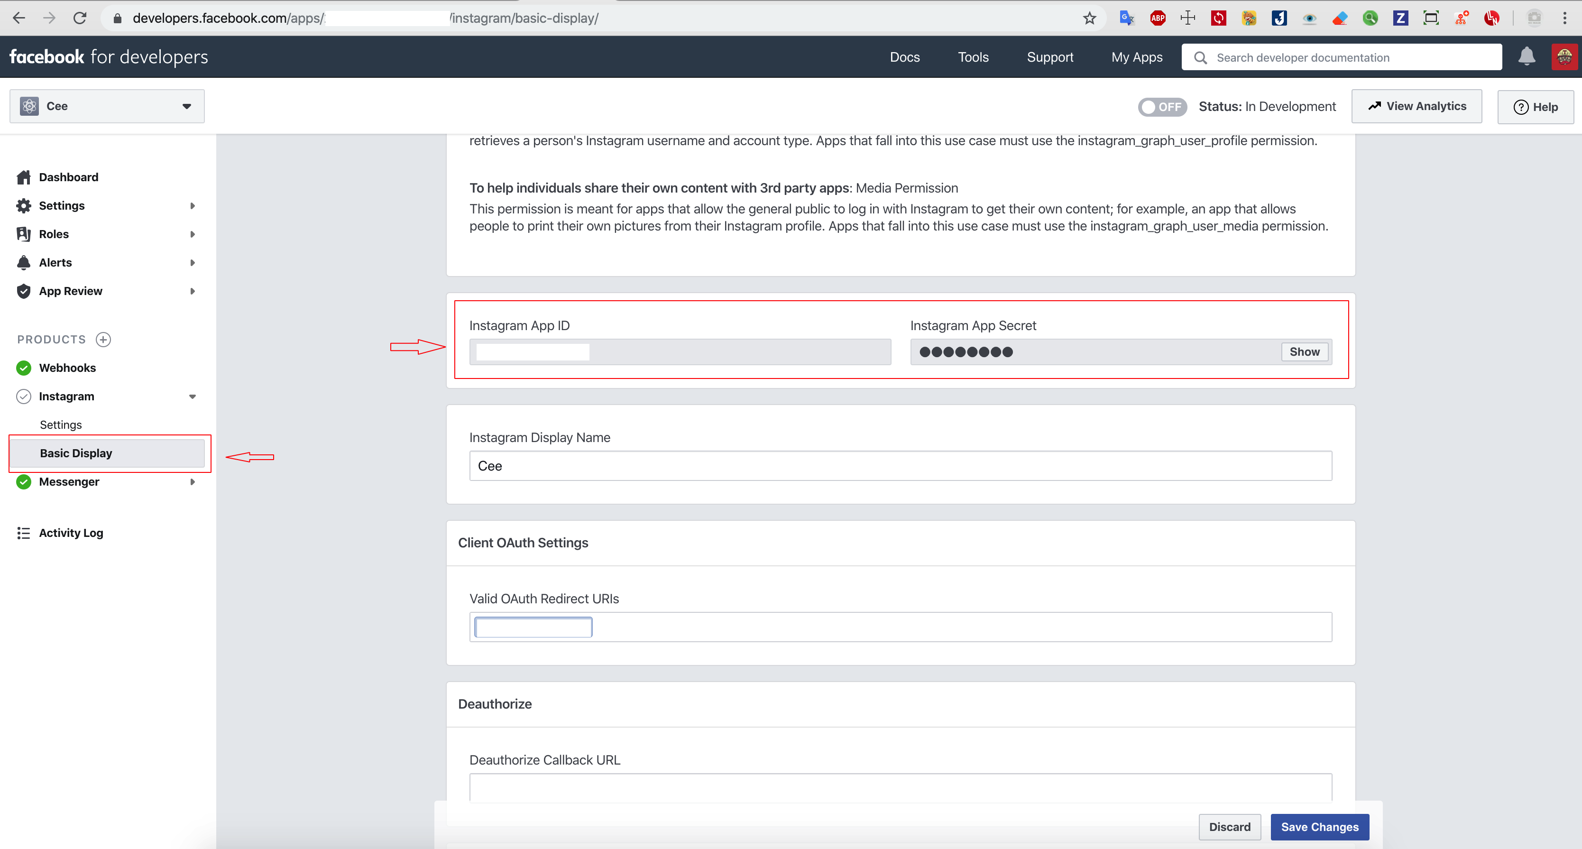Toggle the app status OFF switch
The width and height of the screenshot is (1582, 849).
click(x=1161, y=107)
